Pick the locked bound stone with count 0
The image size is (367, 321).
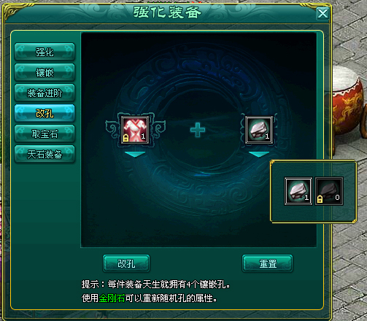click(329, 191)
